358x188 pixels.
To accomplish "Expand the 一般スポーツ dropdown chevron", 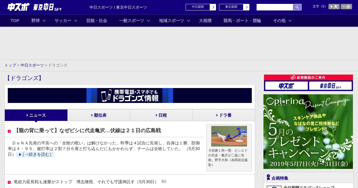I will pos(149,21).
